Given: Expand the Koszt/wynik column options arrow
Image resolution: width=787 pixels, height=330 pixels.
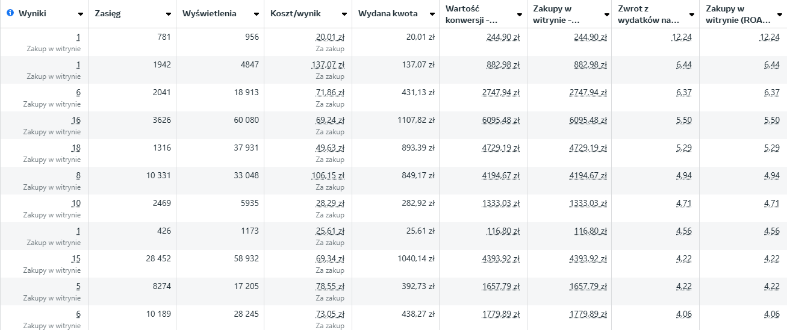Looking at the screenshot, I should coord(344,14).
